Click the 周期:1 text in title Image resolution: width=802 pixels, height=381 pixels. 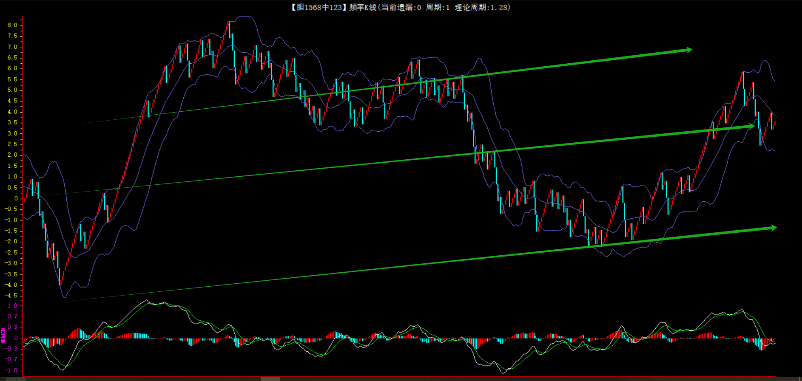tap(438, 7)
